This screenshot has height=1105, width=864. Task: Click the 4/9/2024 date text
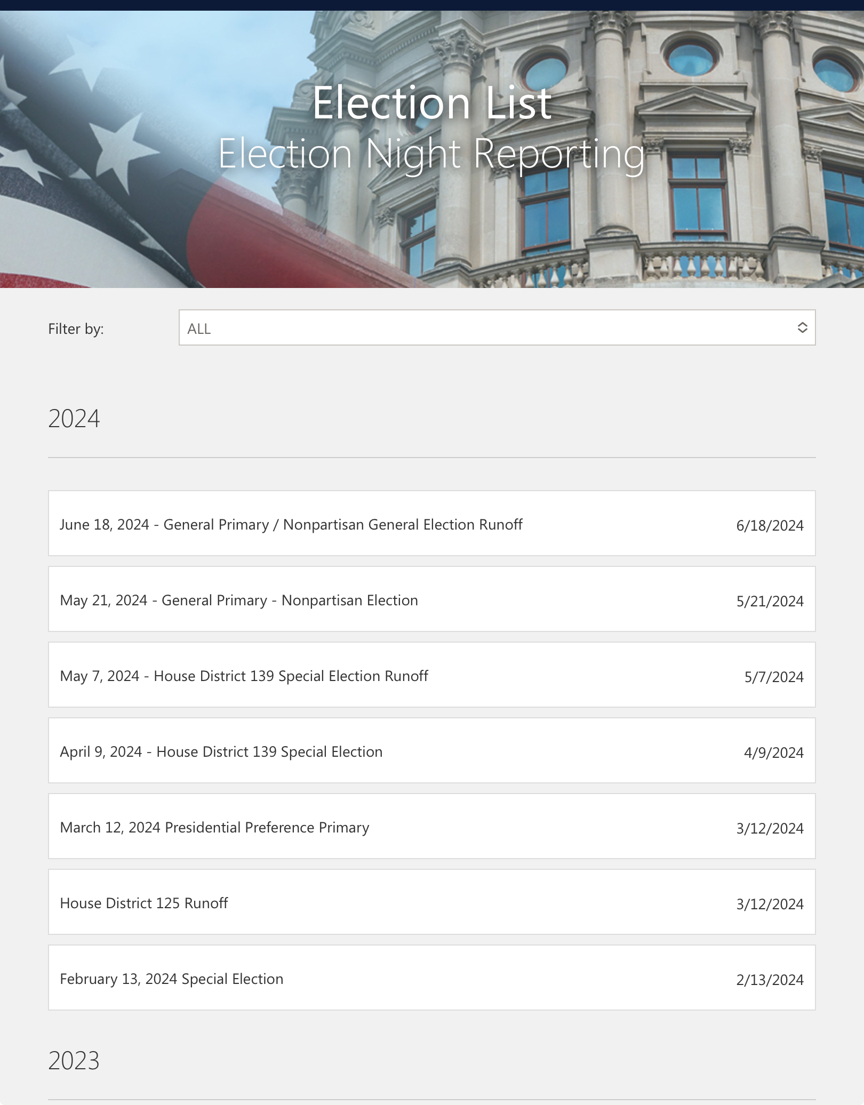(x=774, y=753)
